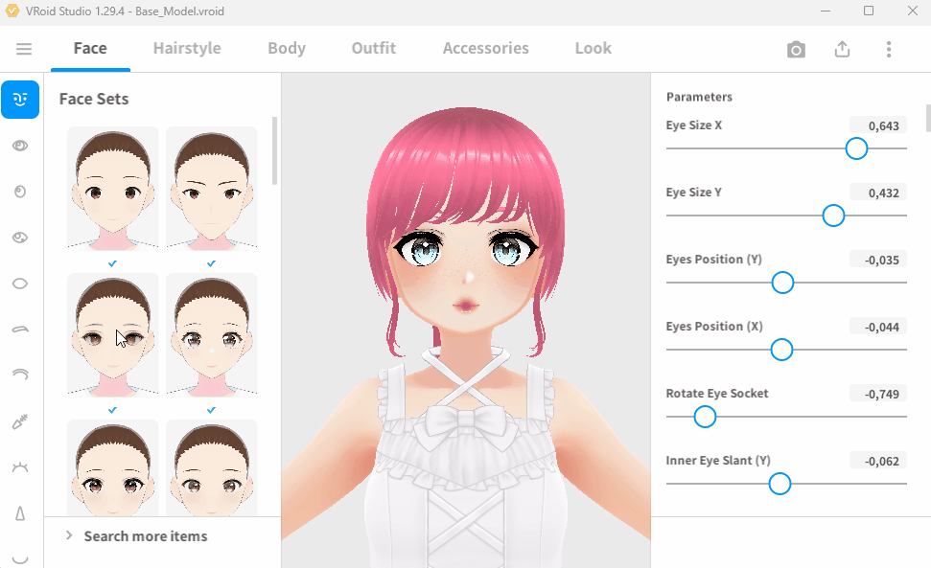This screenshot has height=568, width=931.
Task: Switch to the Hairstyle tab
Action: 187,49
